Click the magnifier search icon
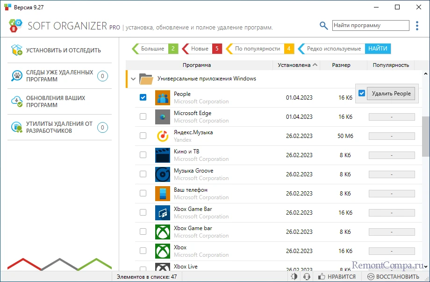The width and height of the screenshot is (430, 282). tap(323, 26)
